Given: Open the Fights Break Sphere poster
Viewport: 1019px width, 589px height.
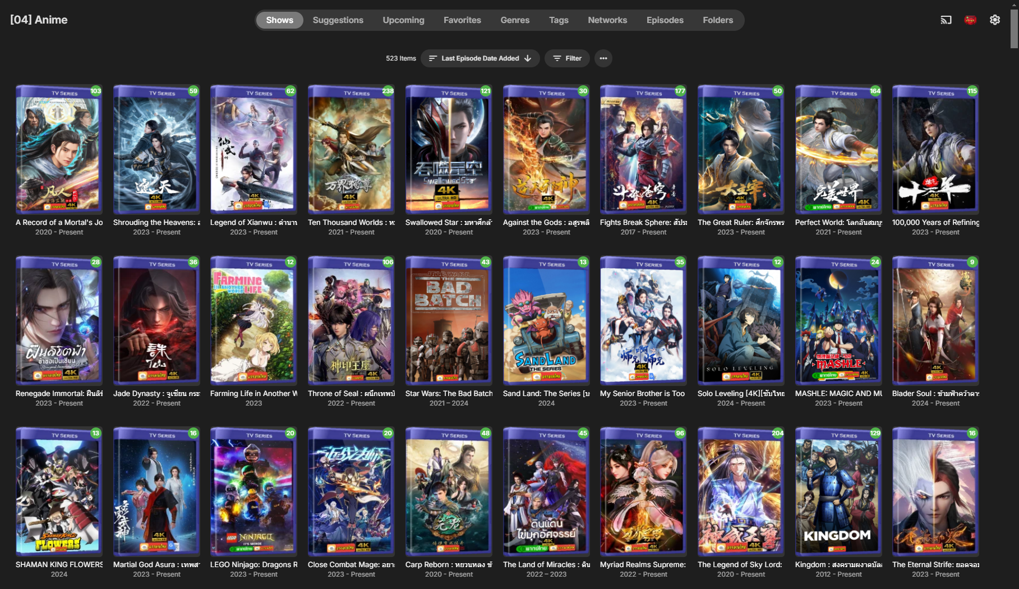Looking at the screenshot, I should point(643,149).
